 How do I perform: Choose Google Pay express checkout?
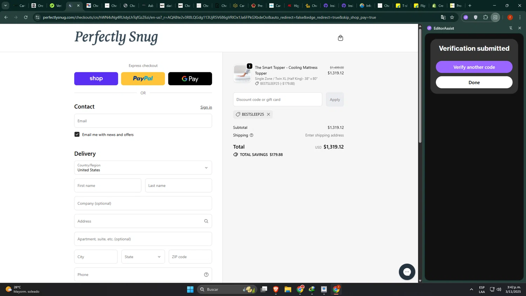(x=190, y=79)
